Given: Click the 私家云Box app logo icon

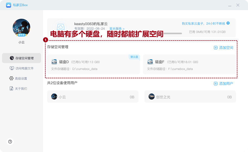Looking at the screenshot, I should pos(9,5).
